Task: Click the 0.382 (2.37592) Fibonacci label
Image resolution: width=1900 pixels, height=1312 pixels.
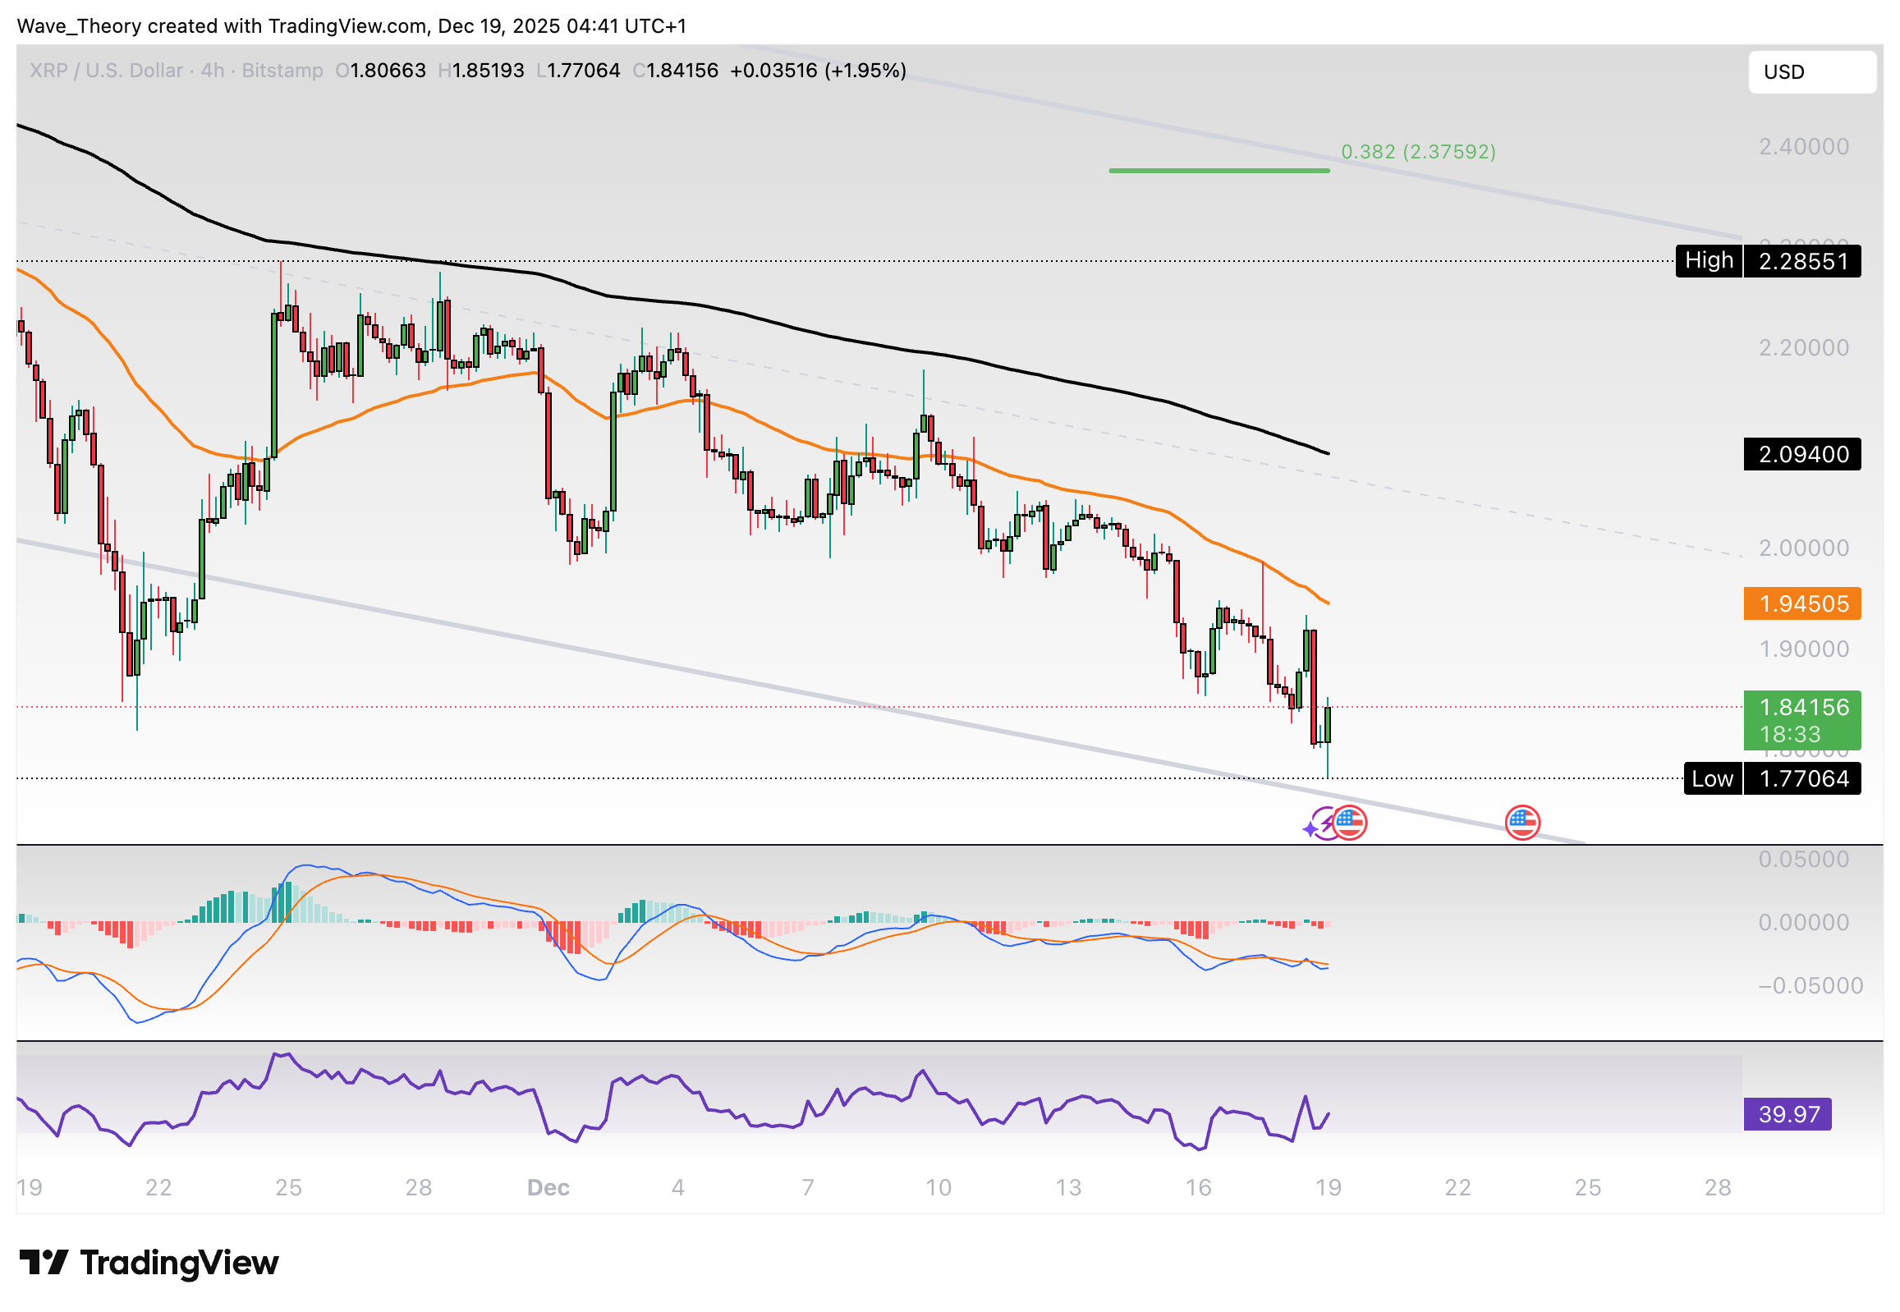Action: (x=1417, y=152)
